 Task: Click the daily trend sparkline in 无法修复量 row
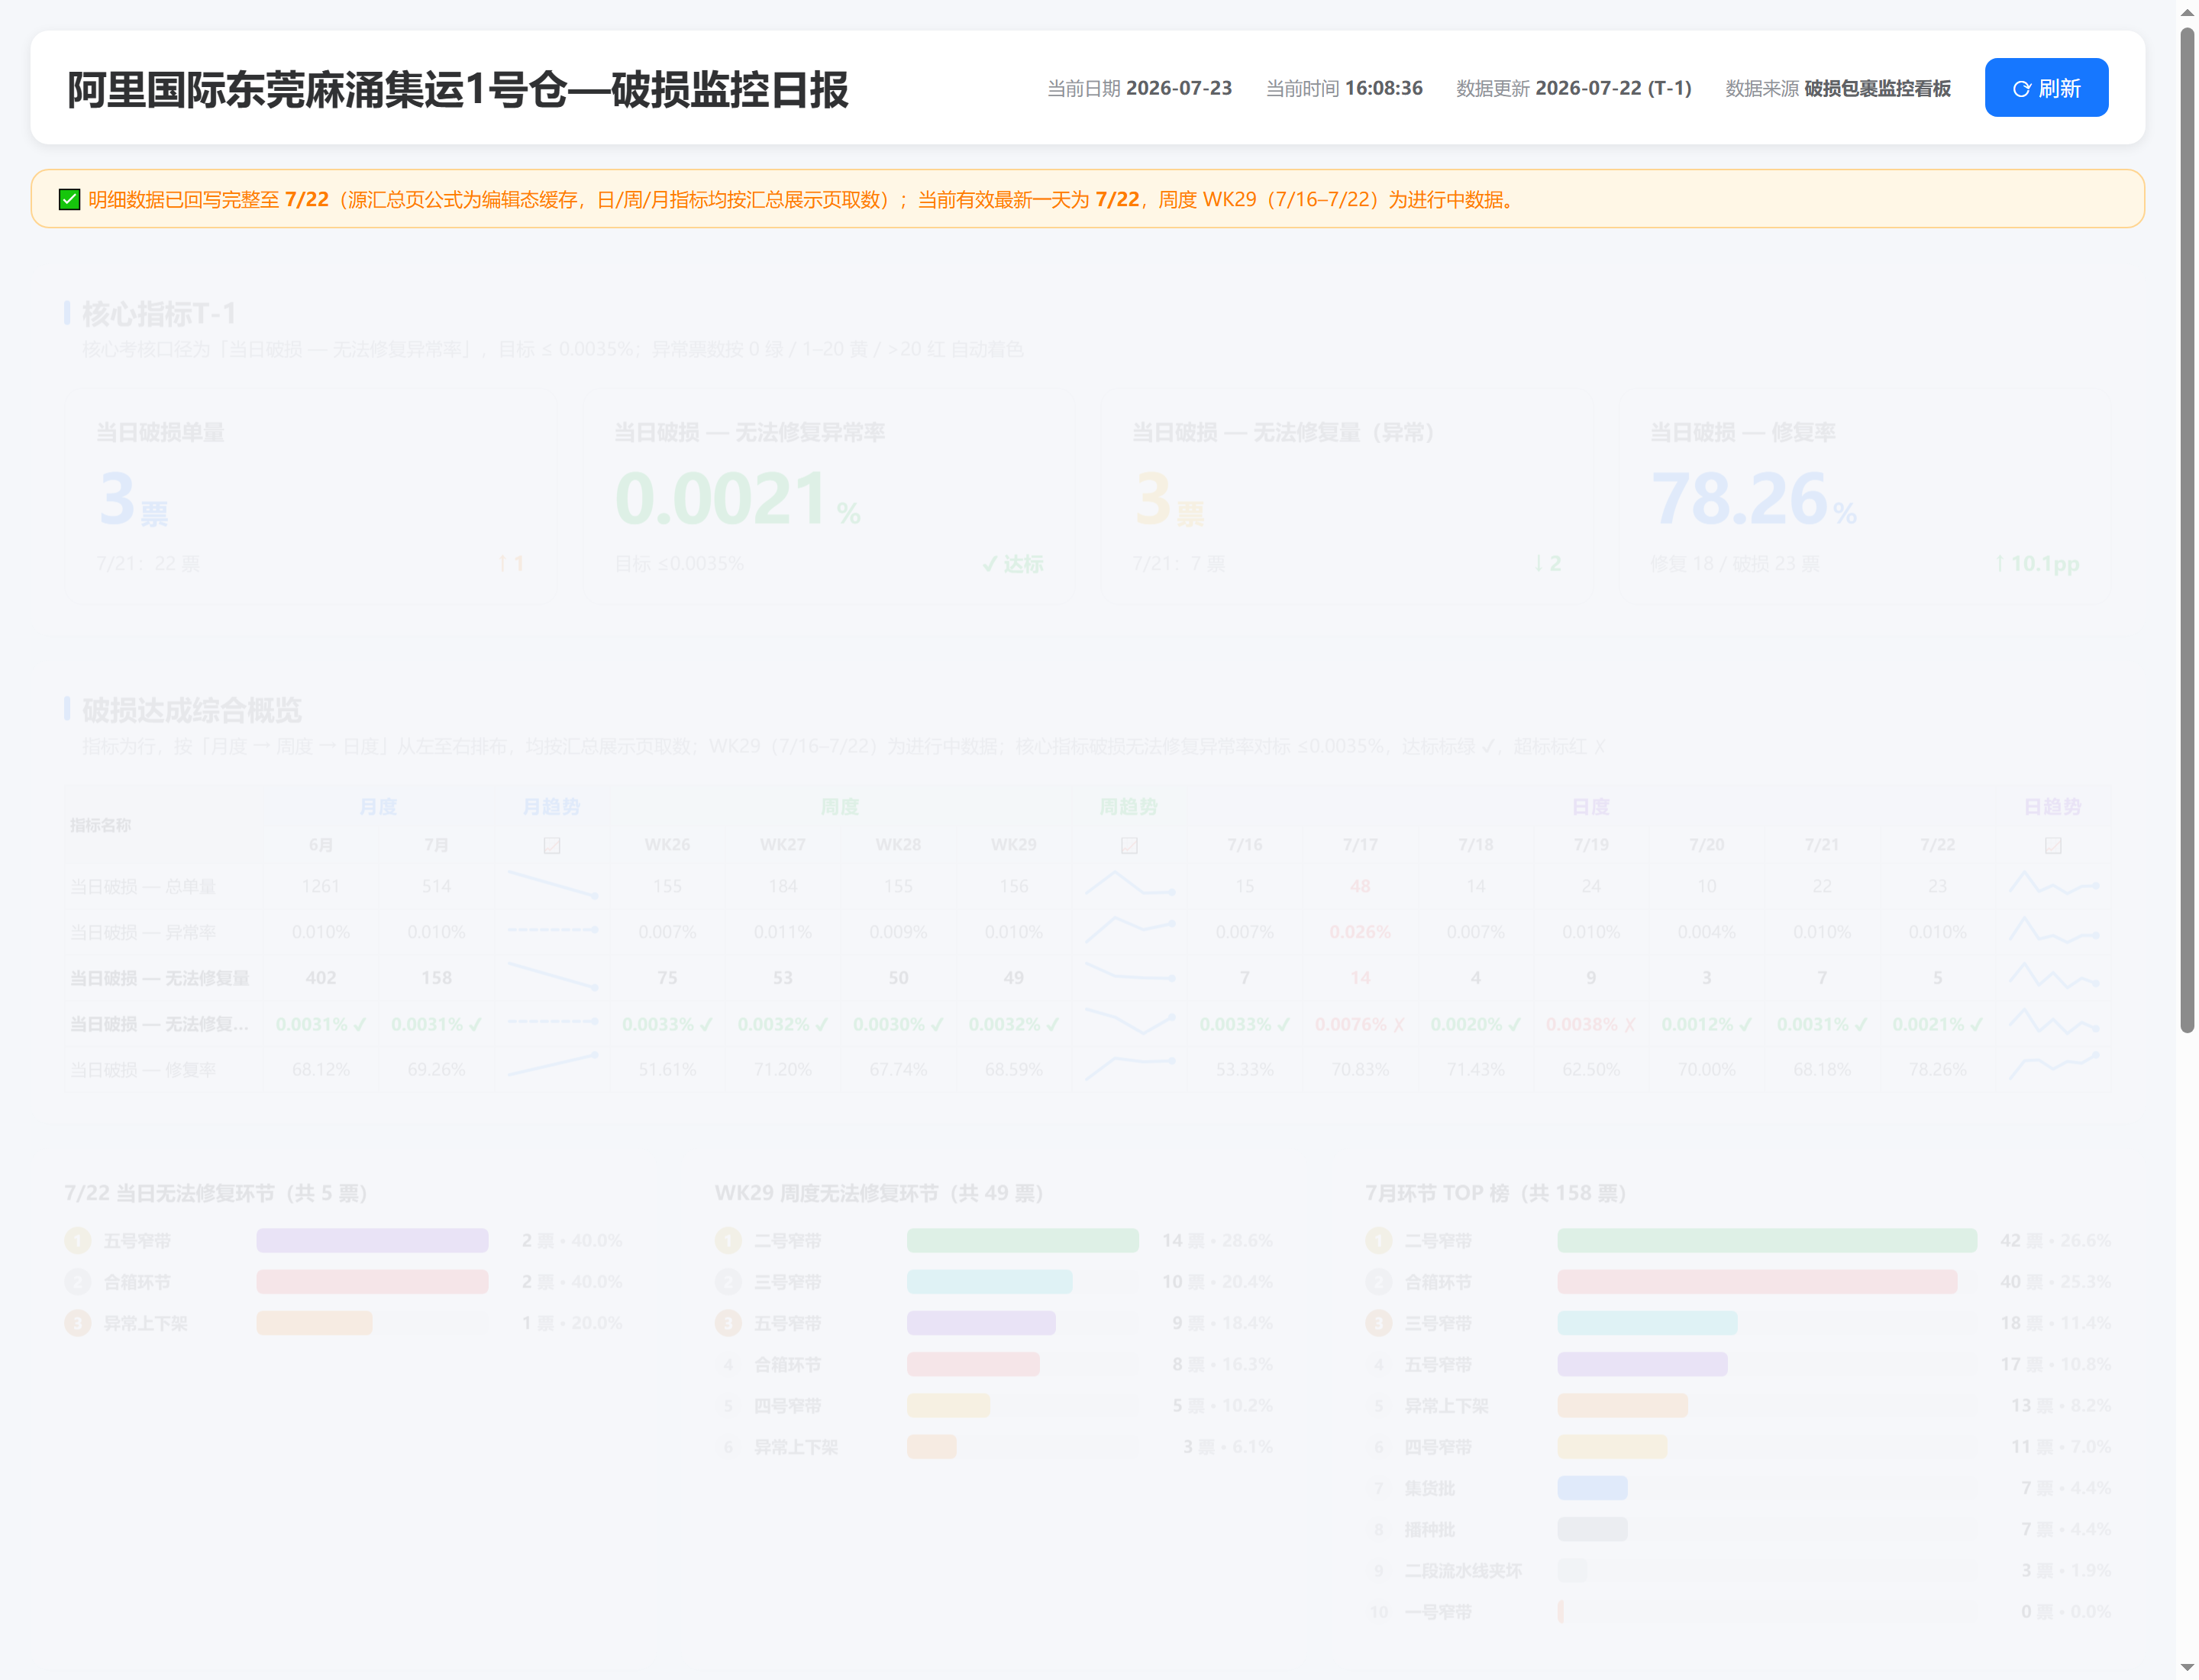pos(2053,976)
